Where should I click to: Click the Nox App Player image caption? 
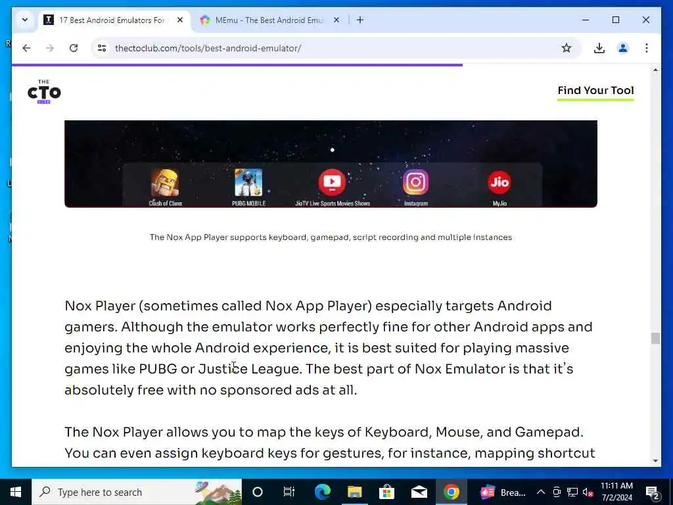331,237
